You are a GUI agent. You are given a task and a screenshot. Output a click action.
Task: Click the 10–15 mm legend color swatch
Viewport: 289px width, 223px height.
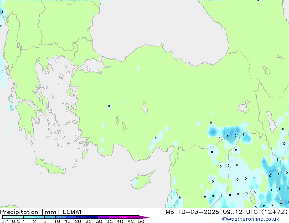coord(60,217)
